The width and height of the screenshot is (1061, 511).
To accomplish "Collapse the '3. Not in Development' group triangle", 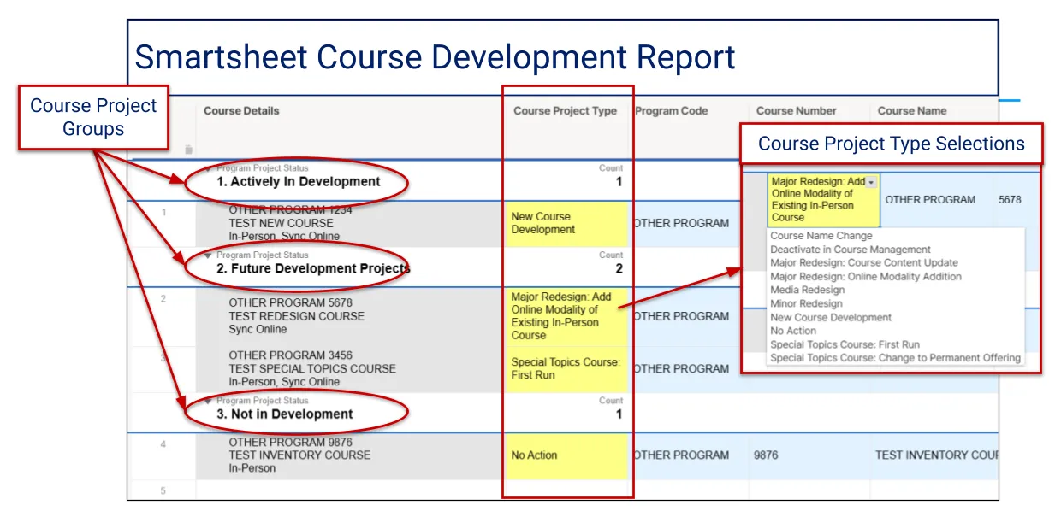I will click(208, 401).
